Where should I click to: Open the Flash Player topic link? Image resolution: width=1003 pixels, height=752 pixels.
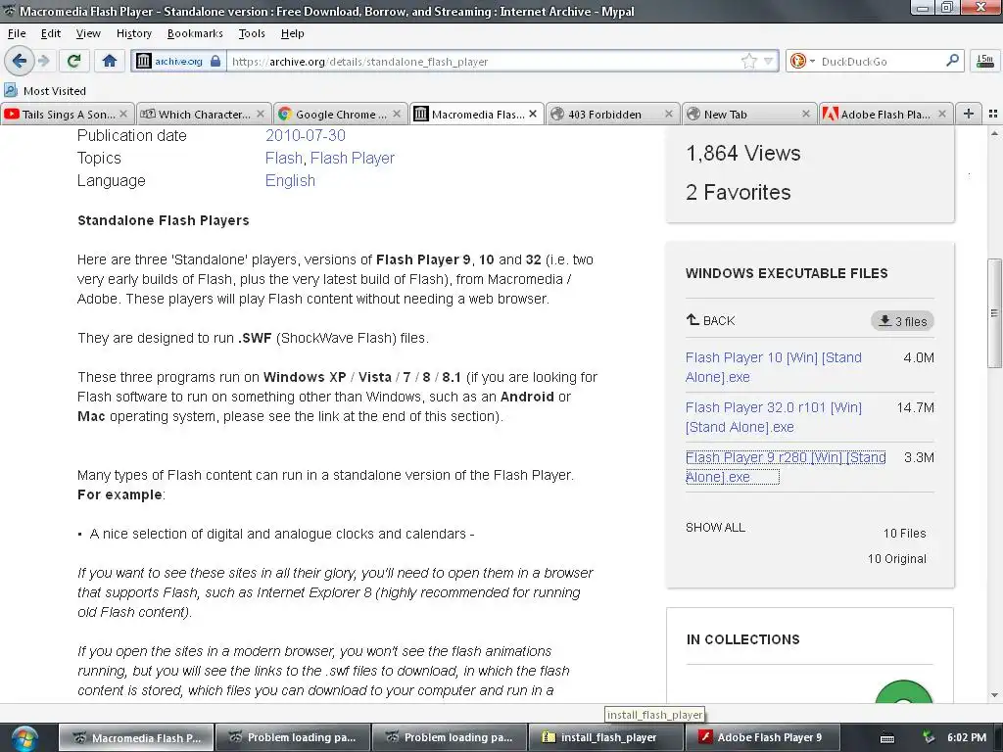click(x=353, y=158)
